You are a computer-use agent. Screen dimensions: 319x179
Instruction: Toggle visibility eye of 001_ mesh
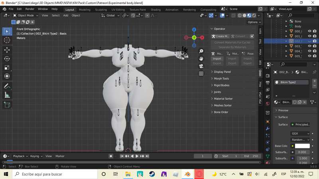309,36
